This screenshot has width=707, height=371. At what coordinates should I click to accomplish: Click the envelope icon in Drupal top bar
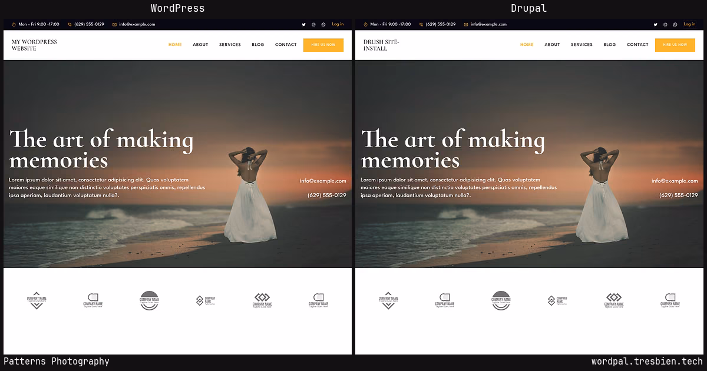(466, 25)
